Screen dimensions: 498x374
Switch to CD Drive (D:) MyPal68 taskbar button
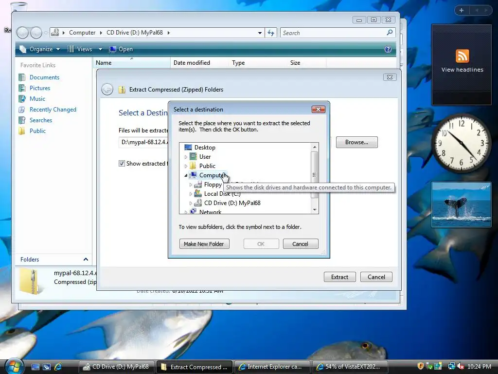(116, 367)
